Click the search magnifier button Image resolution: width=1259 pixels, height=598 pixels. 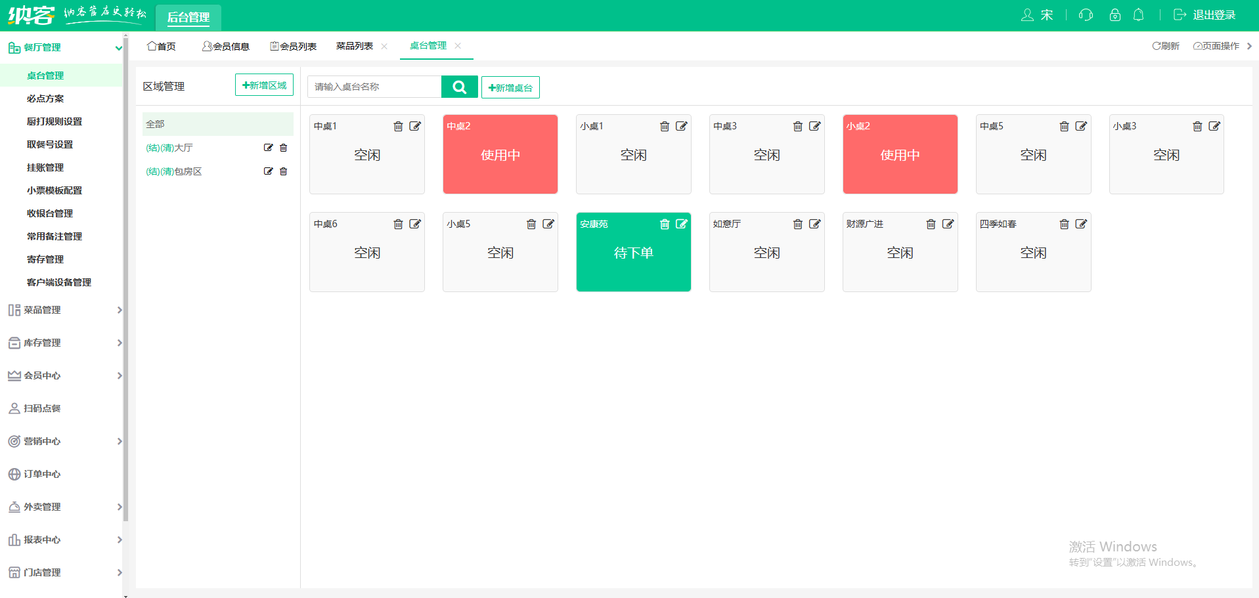coord(459,87)
